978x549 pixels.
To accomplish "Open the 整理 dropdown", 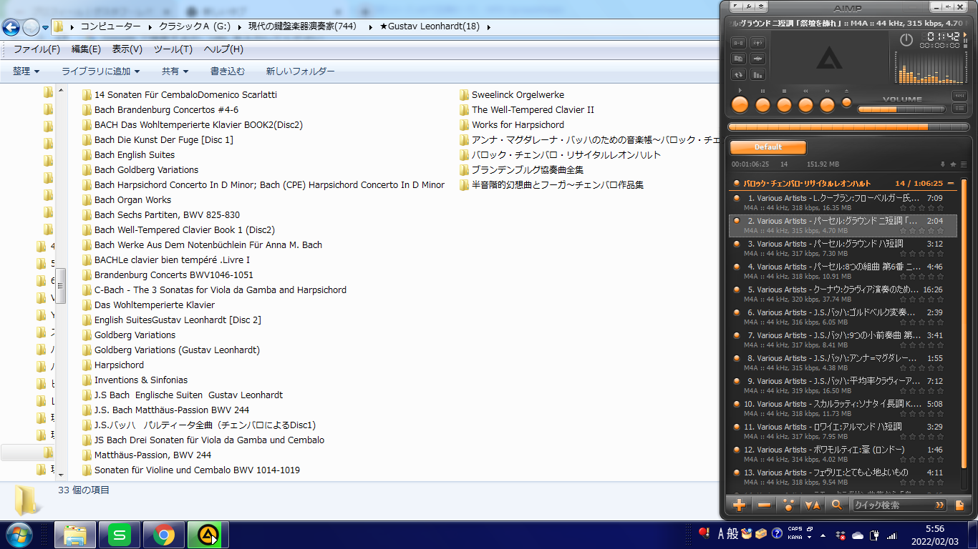I will [x=26, y=71].
